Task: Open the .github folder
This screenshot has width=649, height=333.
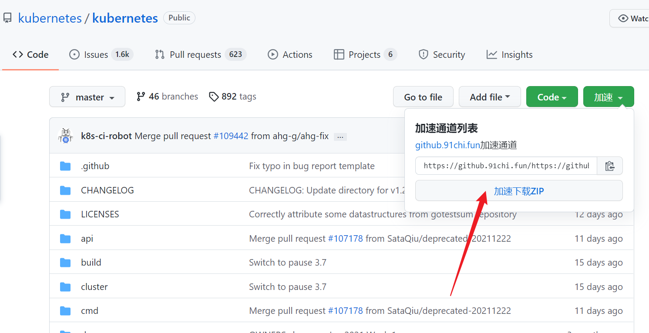Action: coord(95,166)
